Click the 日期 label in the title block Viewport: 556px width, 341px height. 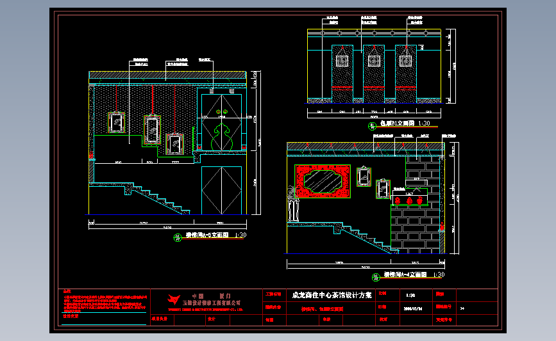[x=382, y=306]
